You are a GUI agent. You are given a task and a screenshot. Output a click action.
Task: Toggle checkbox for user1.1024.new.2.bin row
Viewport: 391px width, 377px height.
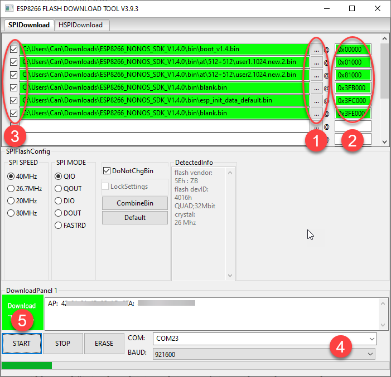[x=14, y=62]
